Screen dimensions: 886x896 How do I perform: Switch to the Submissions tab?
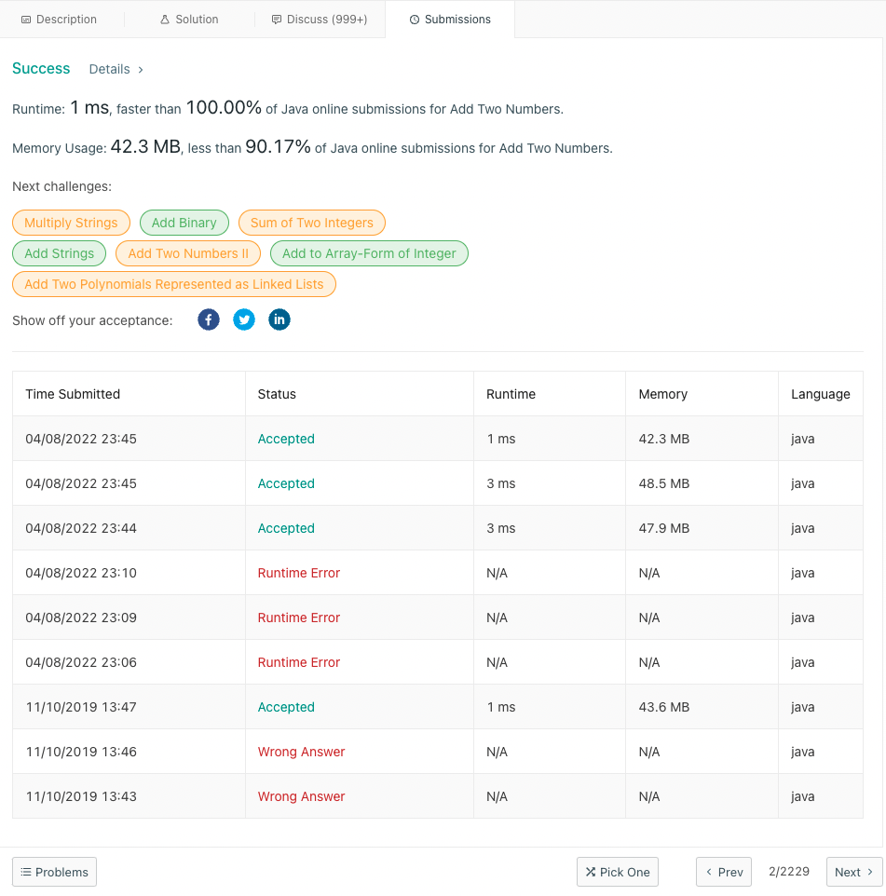point(450,20)
